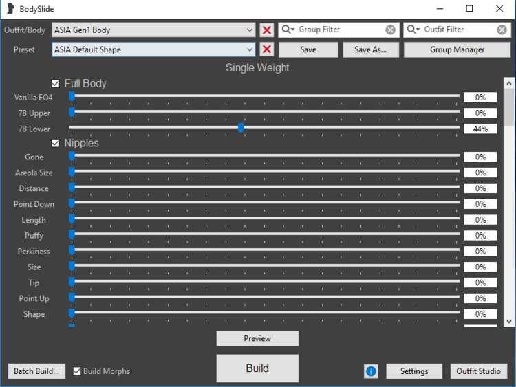Click the Size slider handle

tap(72, 266)
